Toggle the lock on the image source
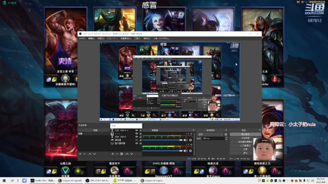The height and width of the screenshot is (184, 328). (141, 134)
